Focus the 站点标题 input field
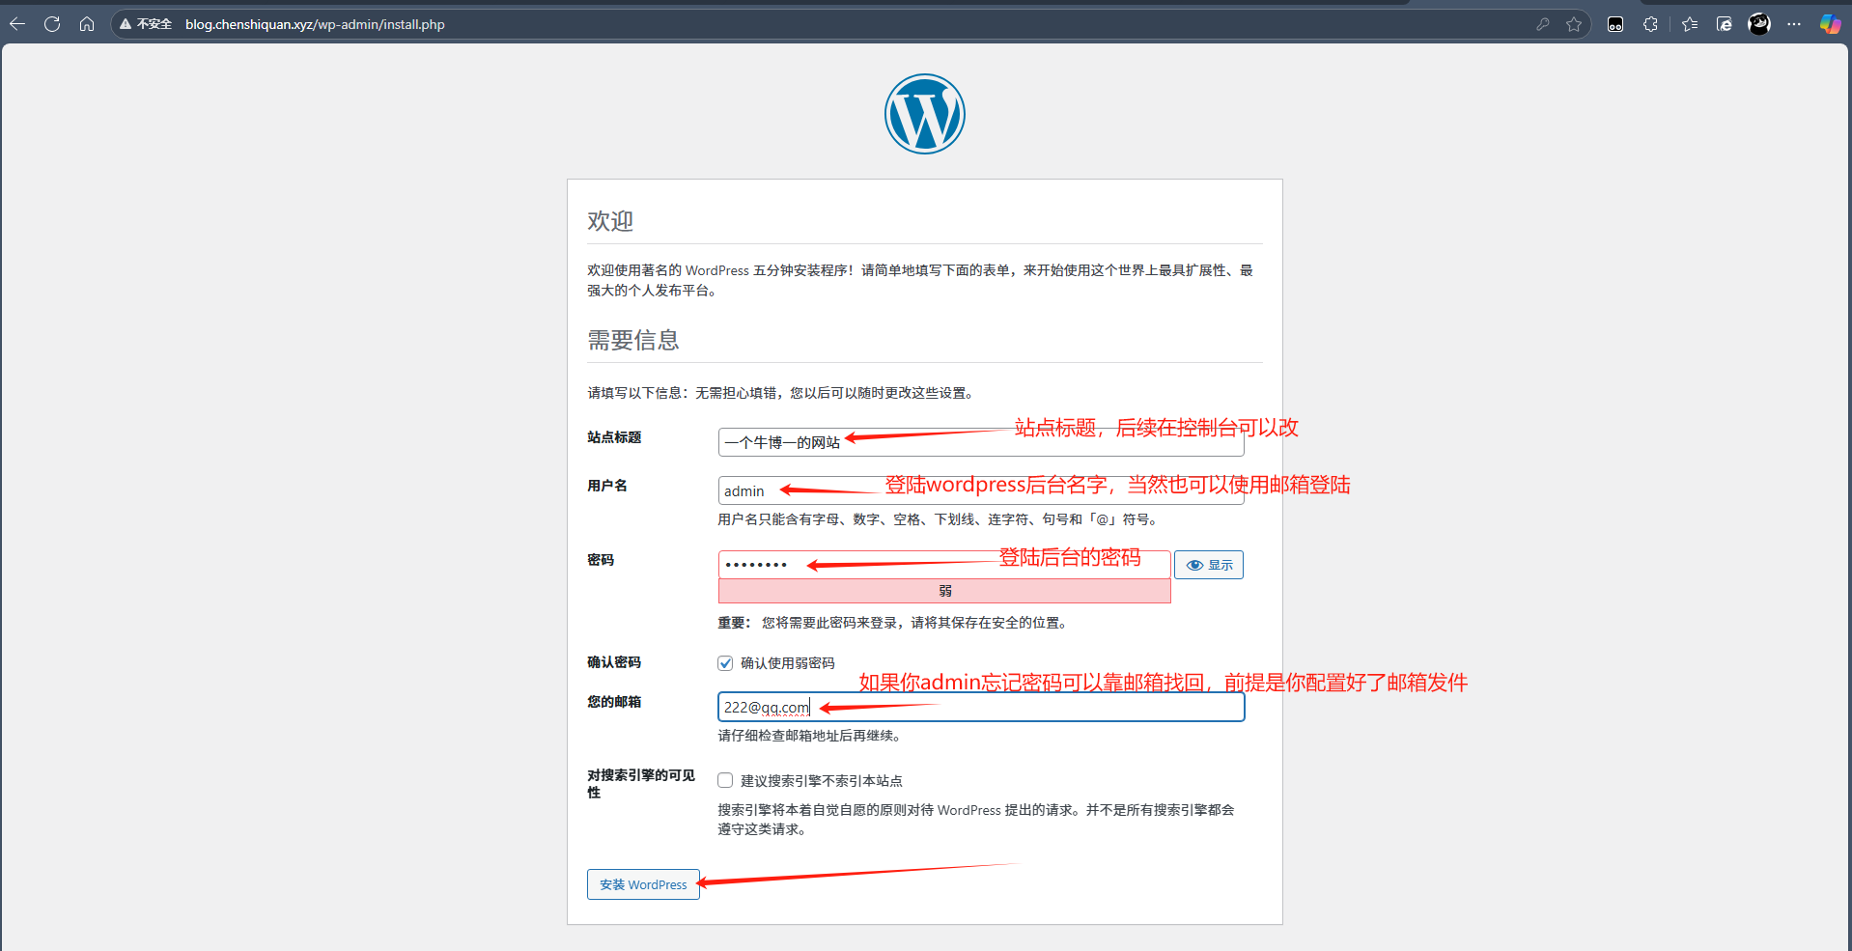 tap(981, 442)
